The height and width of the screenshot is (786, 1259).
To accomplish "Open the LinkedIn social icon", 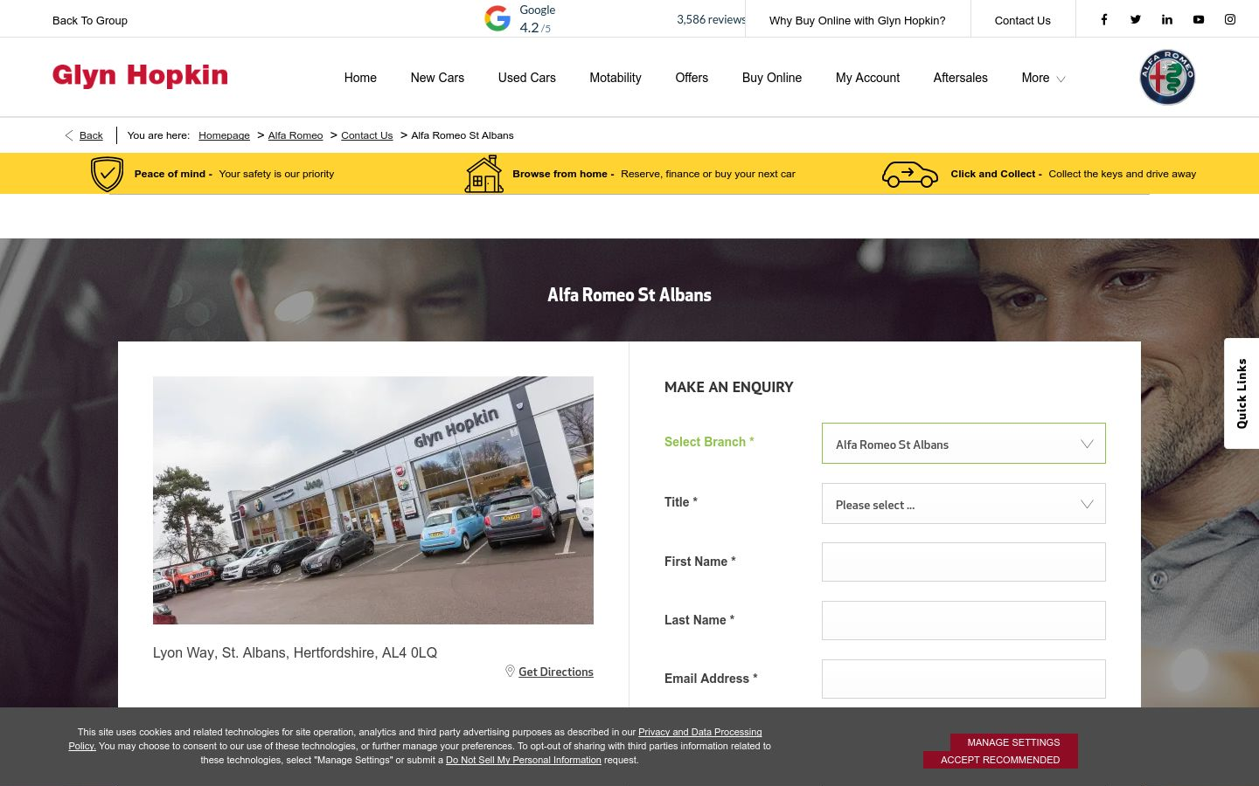I will point(1167,19).
